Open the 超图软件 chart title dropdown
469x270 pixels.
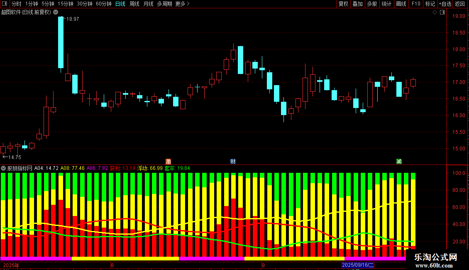(x=56, y=12)
